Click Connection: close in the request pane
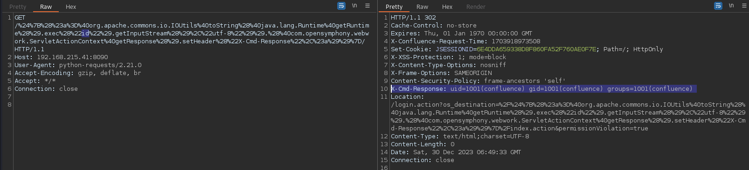This screenshot has height=170, width=749. (x=46, y=89)
